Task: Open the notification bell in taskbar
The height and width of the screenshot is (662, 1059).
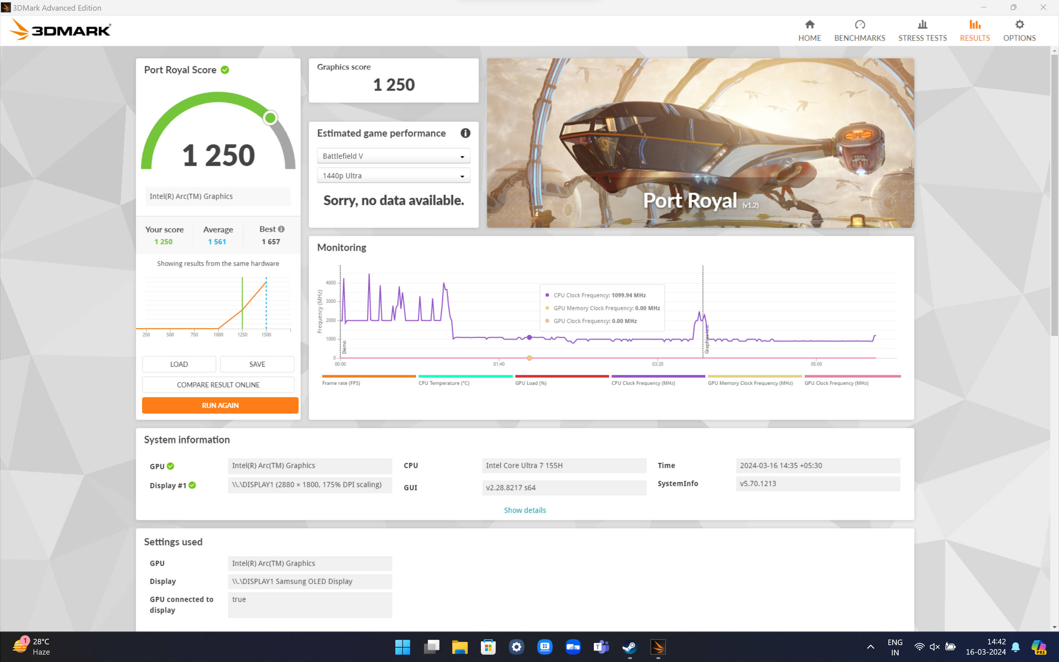Action: (1016, 647)
